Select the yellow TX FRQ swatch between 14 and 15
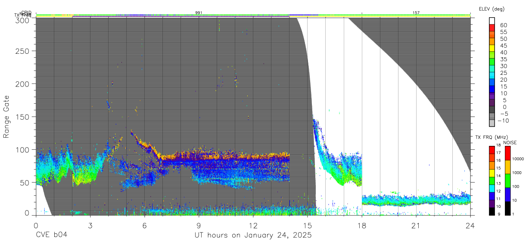The width and height of the screenshot is (529, 244). point(492,173)
